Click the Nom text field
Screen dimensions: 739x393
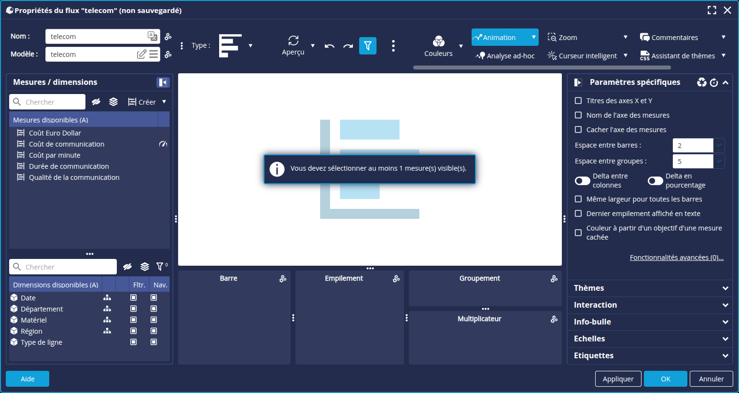pyautogui.click(x=97, y=37)
